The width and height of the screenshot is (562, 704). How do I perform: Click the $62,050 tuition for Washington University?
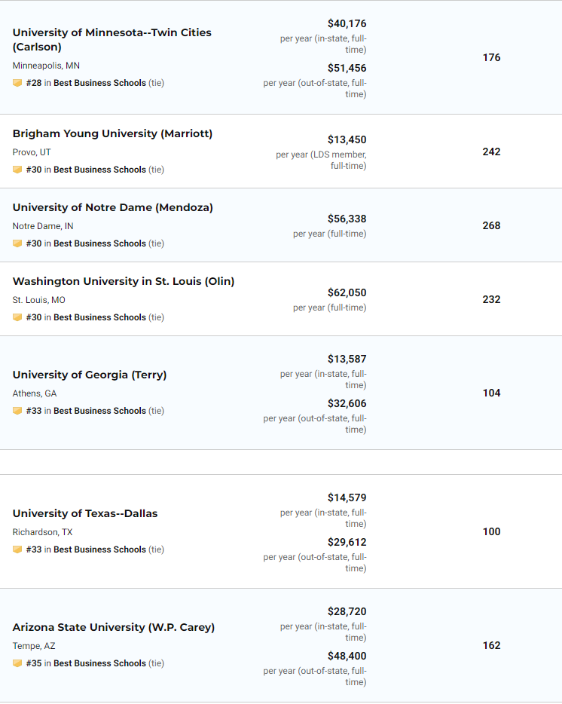(x=347, y=292)
